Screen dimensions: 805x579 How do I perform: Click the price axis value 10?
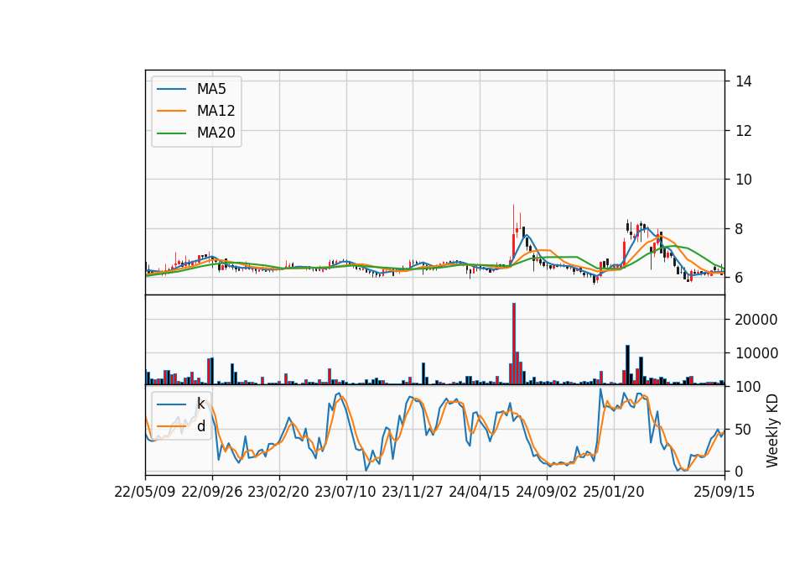(744, 180)
